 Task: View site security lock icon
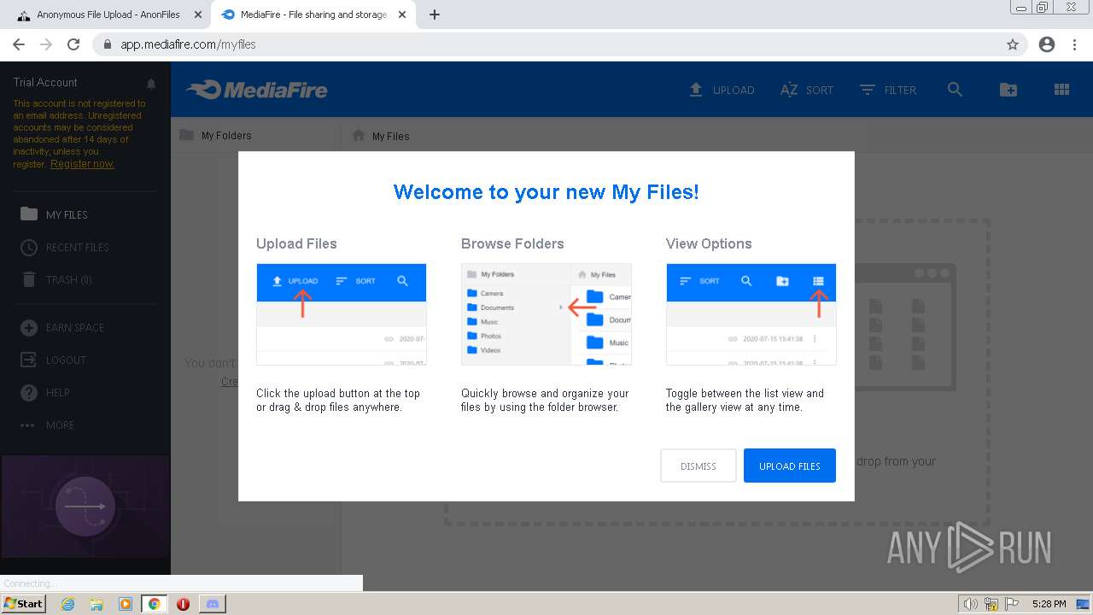tap(108, 44)
